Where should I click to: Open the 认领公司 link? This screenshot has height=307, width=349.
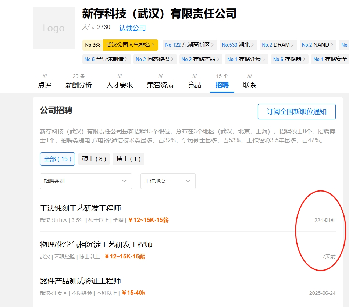click(132, 28)
